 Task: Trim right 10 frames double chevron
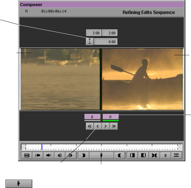[x=114, y=126]
